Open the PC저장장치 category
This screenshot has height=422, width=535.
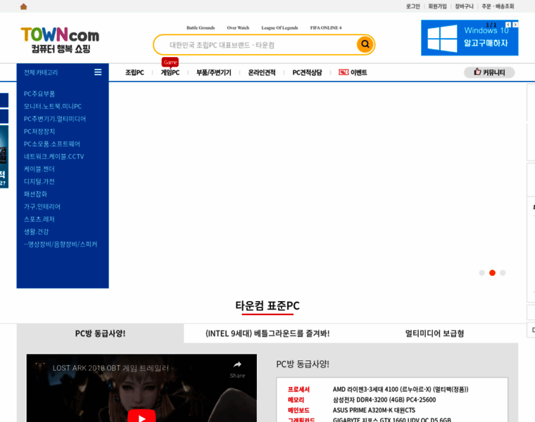[x=39, y=132]
